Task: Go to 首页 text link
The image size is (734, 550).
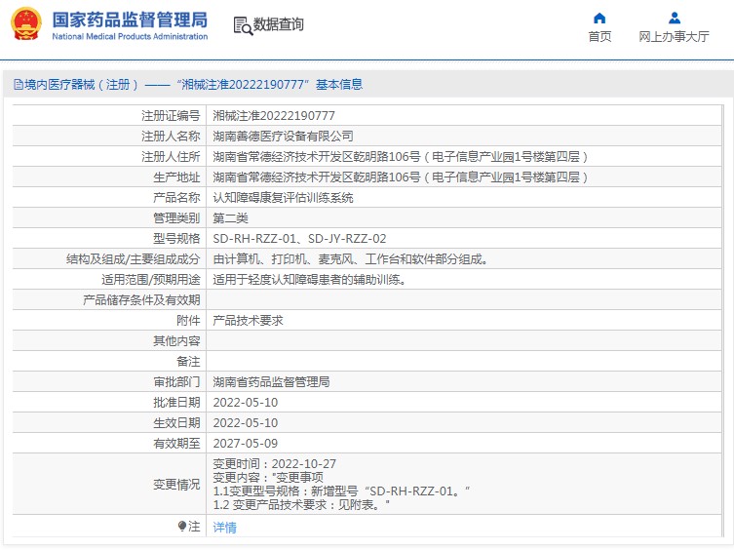Action: pyautogui.click(x=599, y=36)
